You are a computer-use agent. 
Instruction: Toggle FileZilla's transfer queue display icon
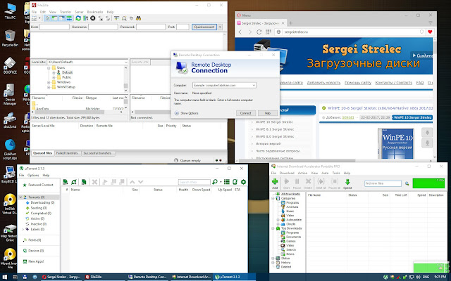pos(69,18)
